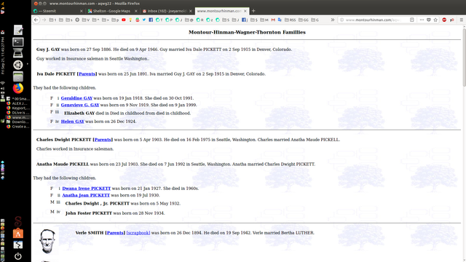466x262 pixels.
Task: Show more bookmarks via double-chevron overflow
Action: [x=333, y=20]
